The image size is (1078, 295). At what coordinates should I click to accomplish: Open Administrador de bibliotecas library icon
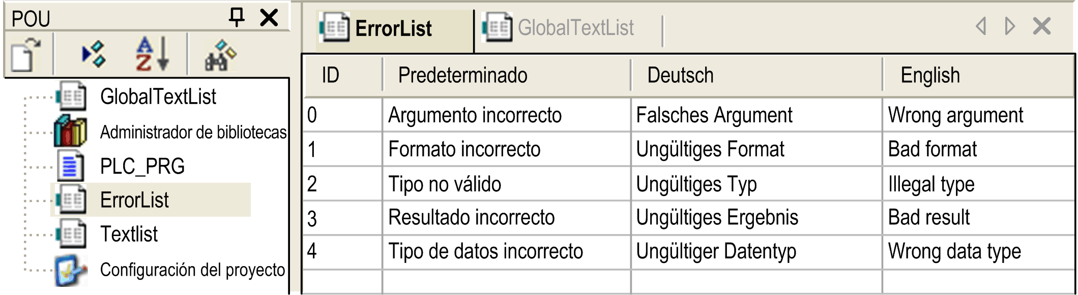(x=70, y=132)
